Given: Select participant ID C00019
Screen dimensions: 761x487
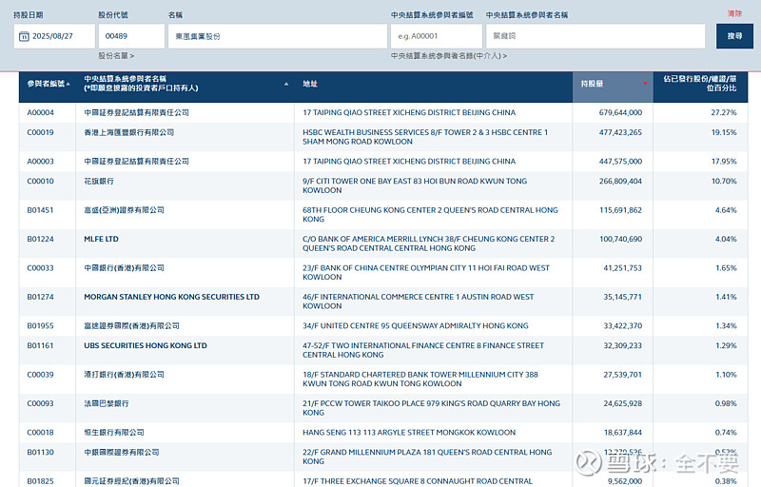Looking at the screenshot, I should [x=40, y=132].
